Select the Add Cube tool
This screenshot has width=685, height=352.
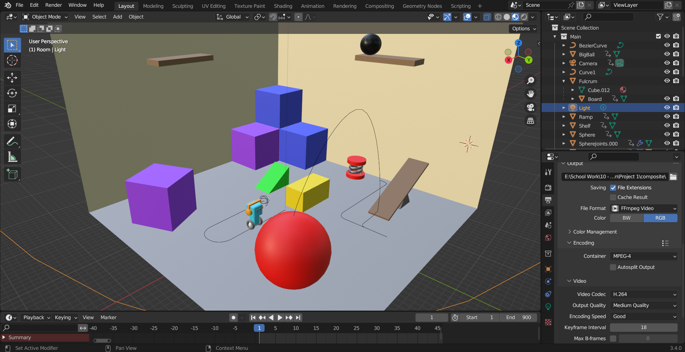[x=12, y=174]
